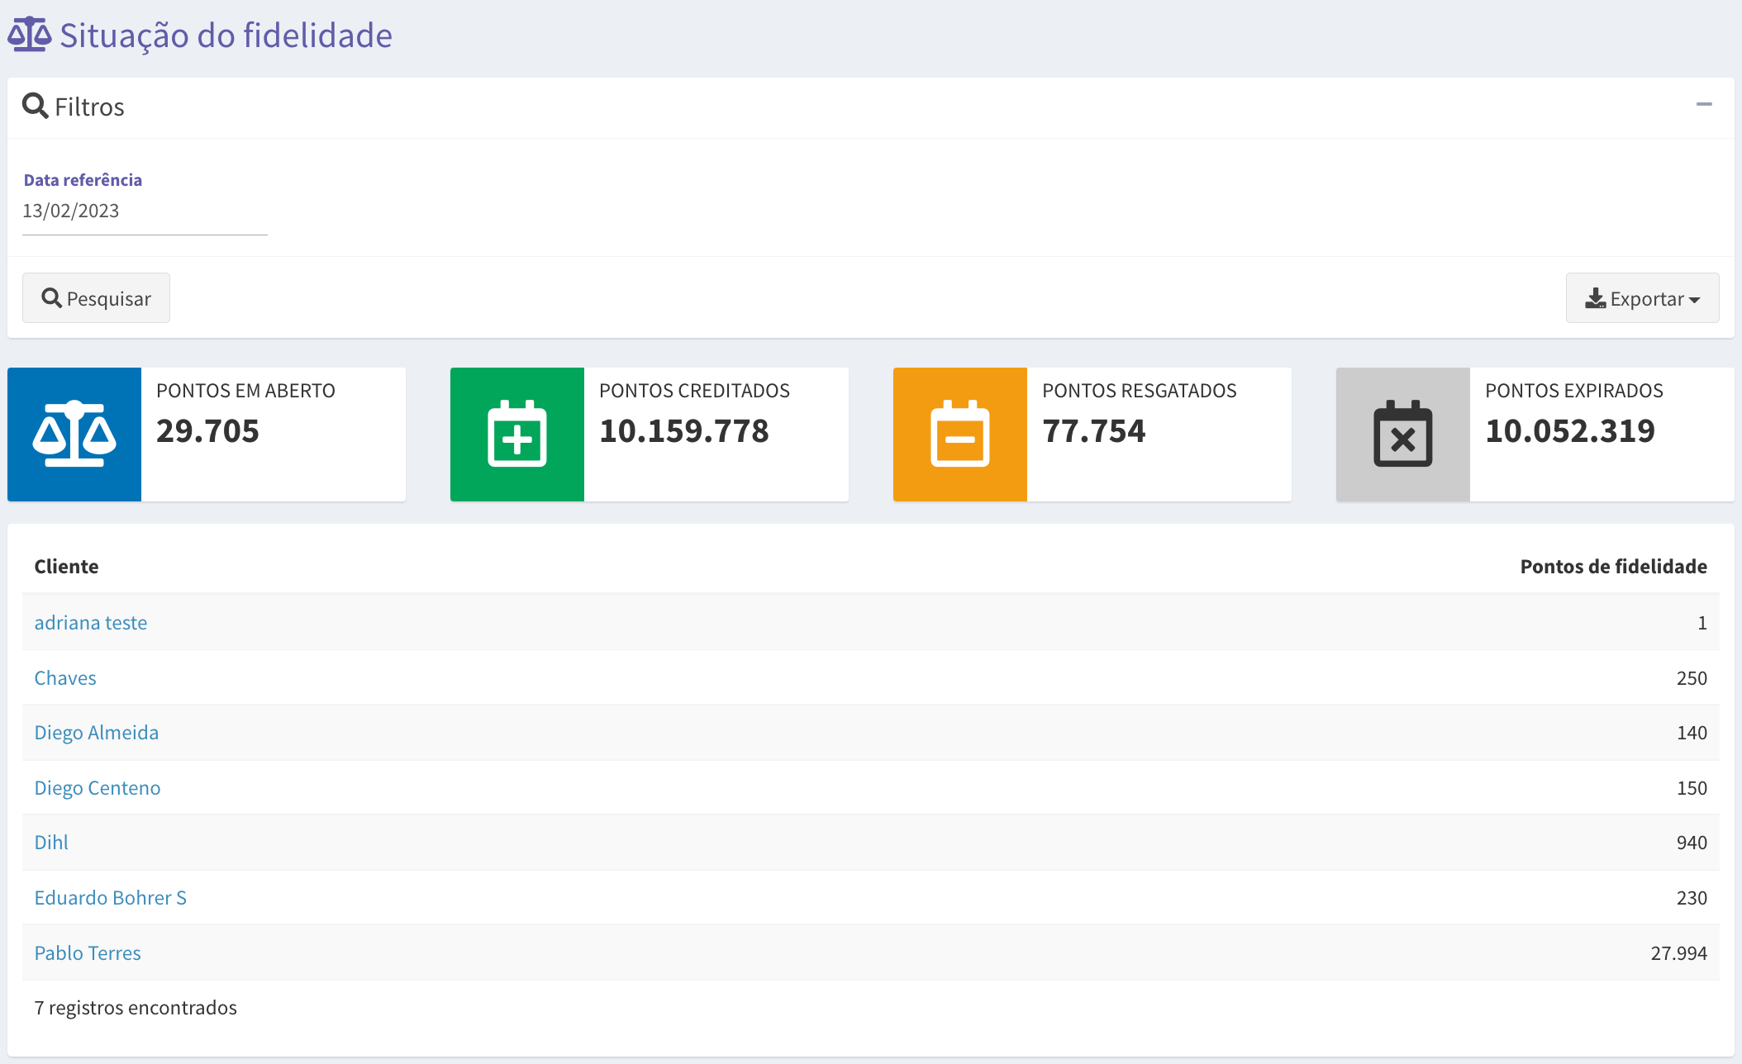The height and width of the screenshot is (1064, 1742).
Task: Click the Pontos resgatados label
Action: click(1139, 391)
